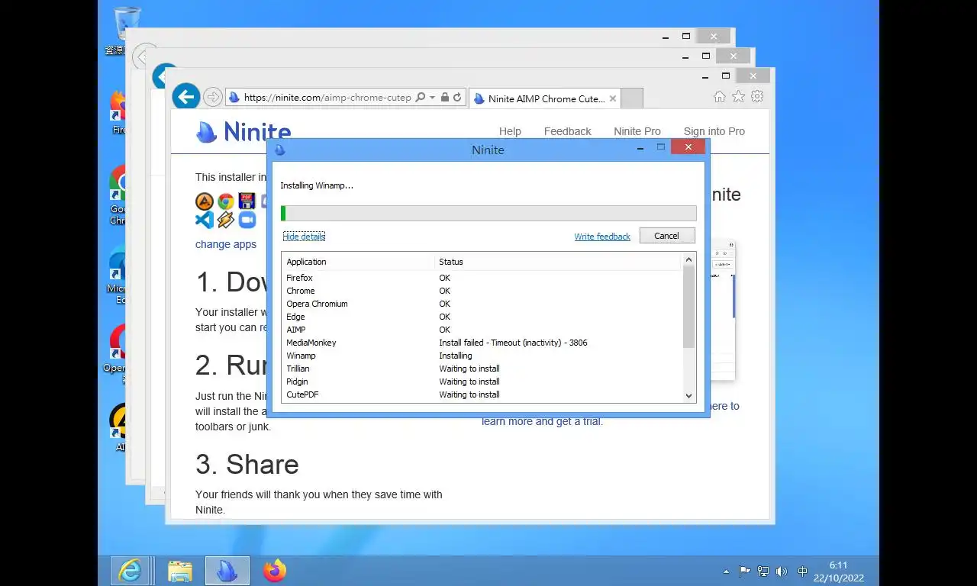Click the Write feedback link
The width and height of the screenshot is (977, 586).
602,237
